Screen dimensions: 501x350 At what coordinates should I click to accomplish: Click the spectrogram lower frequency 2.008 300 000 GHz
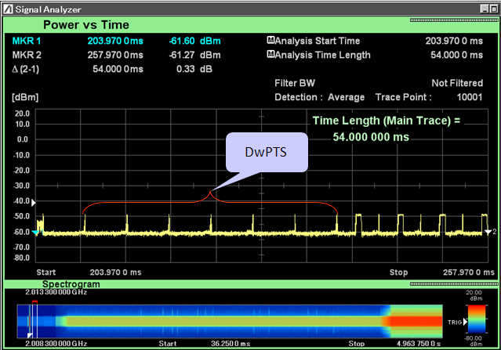point(56,344)
